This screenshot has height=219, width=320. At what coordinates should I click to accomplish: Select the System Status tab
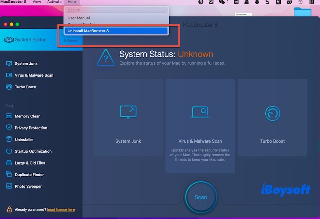[30, 40]
